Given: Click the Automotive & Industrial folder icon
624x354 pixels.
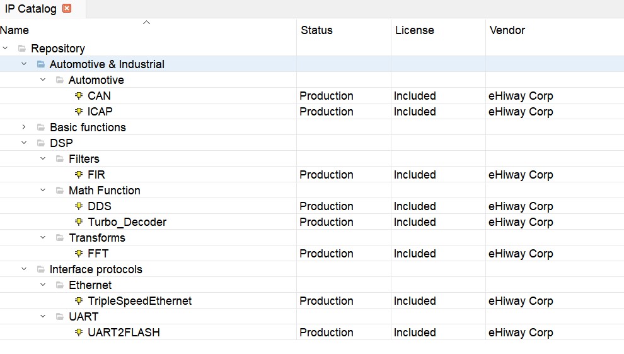Looking at the screenshot, I should 40,64.
